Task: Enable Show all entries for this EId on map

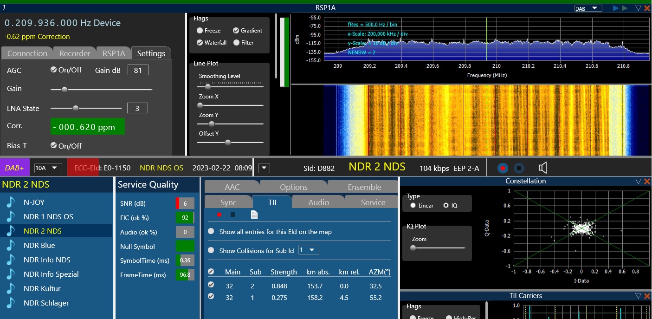Action: point(211,231)
